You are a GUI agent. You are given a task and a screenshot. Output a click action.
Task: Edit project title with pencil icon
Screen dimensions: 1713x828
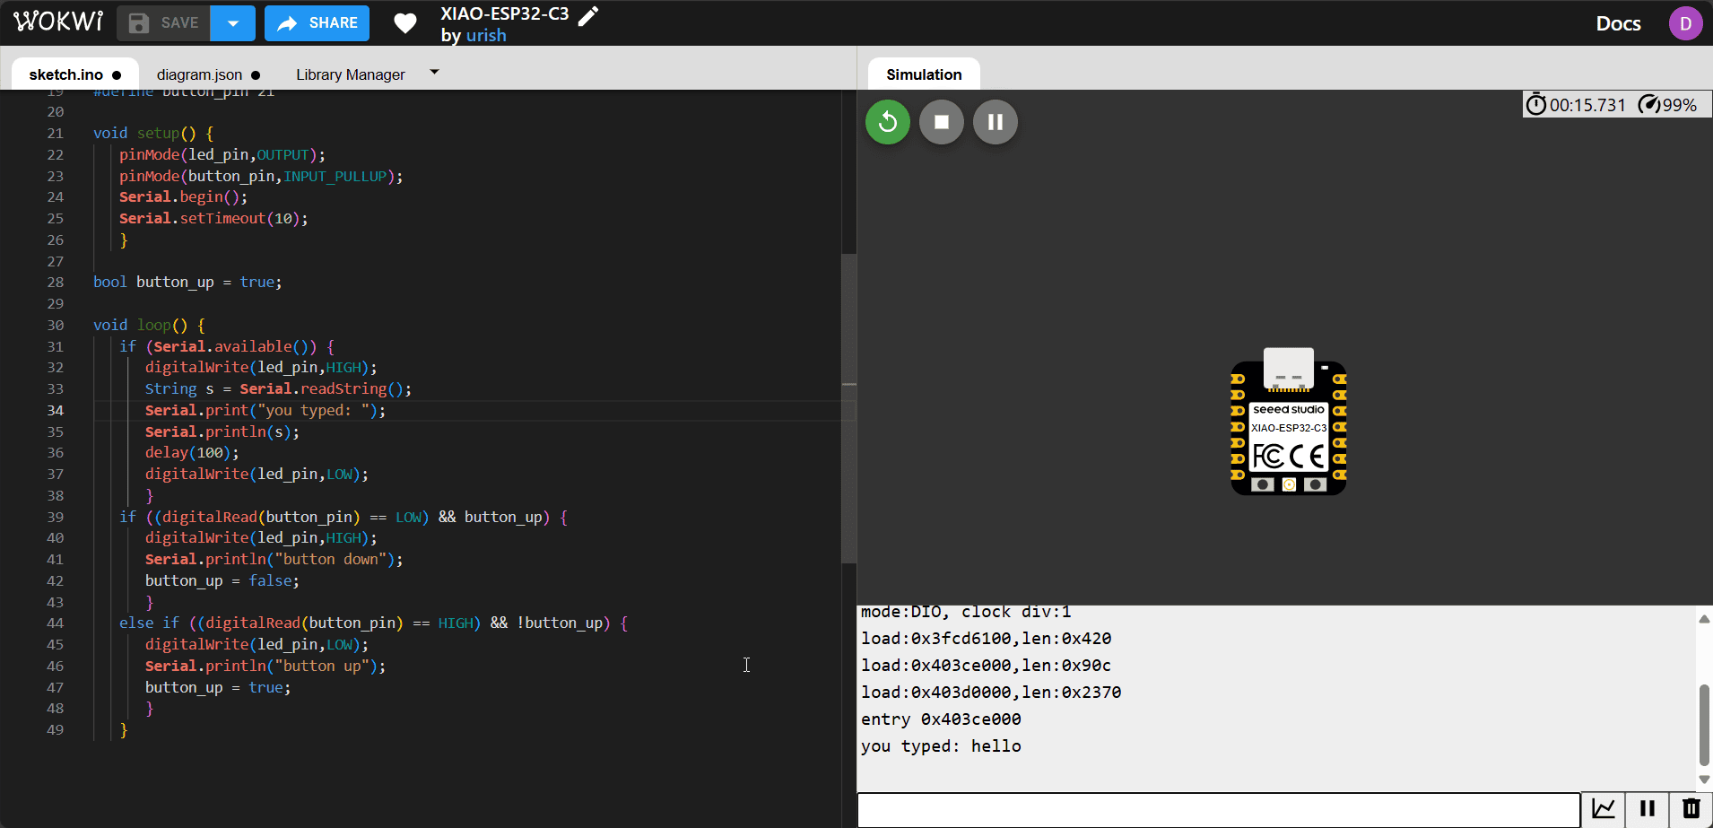(588, 15)
